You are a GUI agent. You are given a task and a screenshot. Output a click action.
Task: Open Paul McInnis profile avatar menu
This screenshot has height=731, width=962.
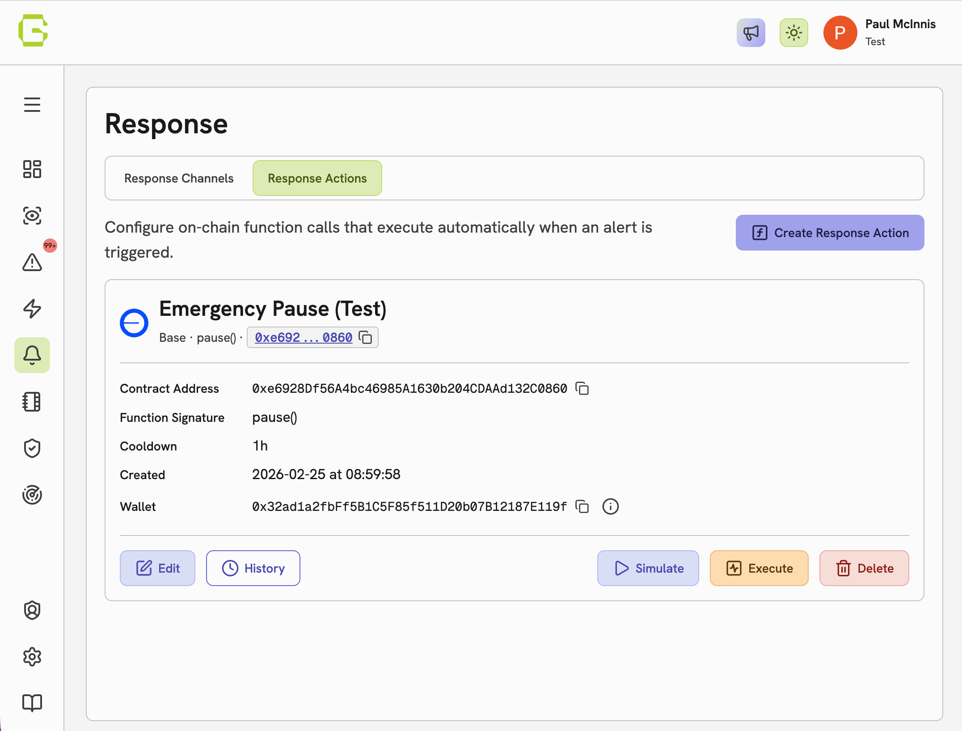point(840,32)
